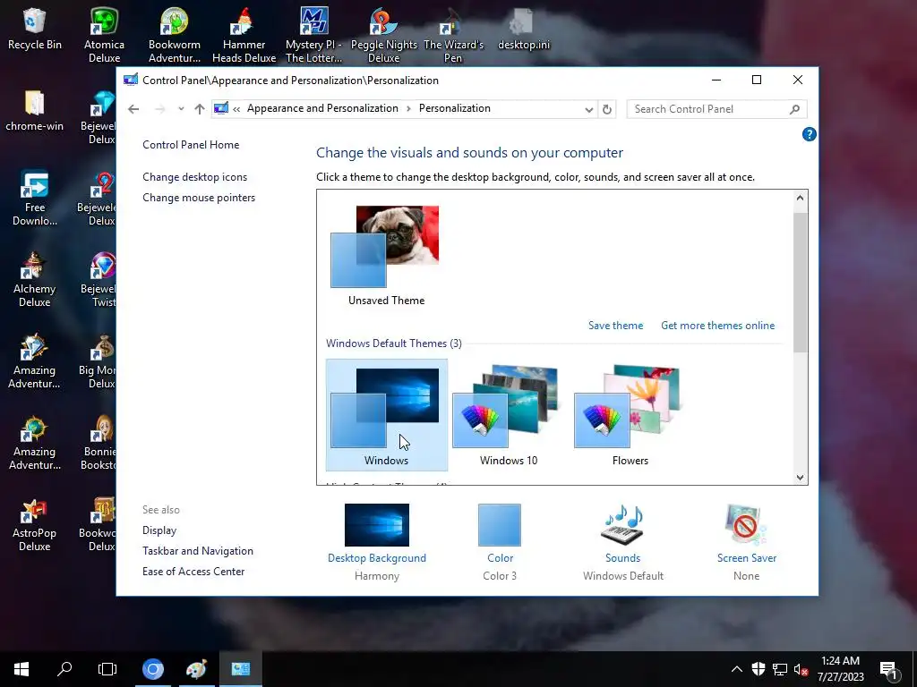Open the Windows Start menu
Image resolution: width=917 pixels, height=687 pixels.
click(21, 669)
